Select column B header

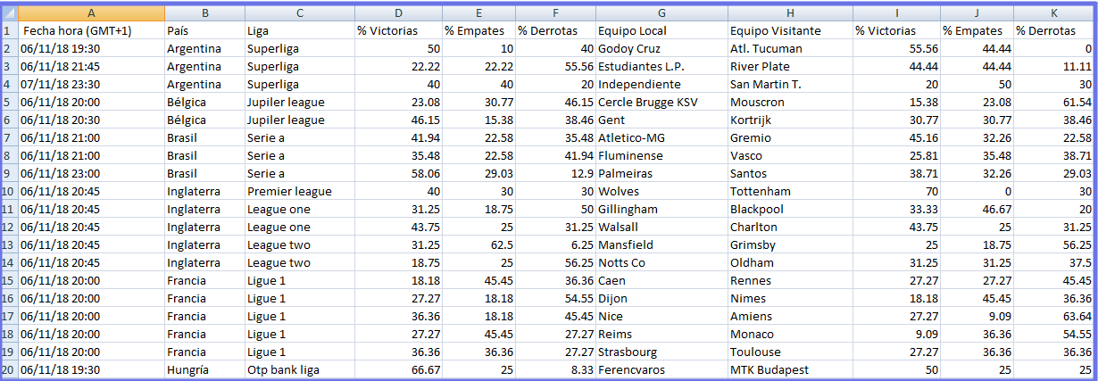[204, 13]
